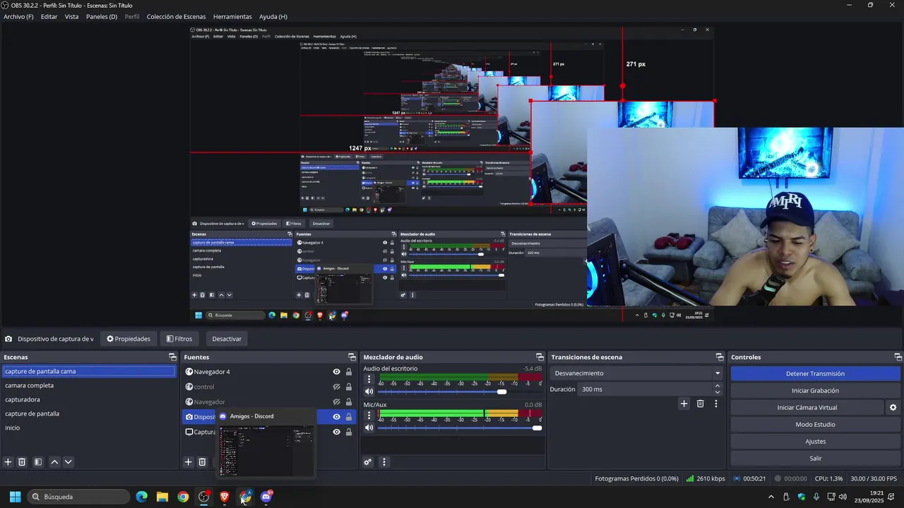Show hidden system tray icons

(x=771, y=497)
